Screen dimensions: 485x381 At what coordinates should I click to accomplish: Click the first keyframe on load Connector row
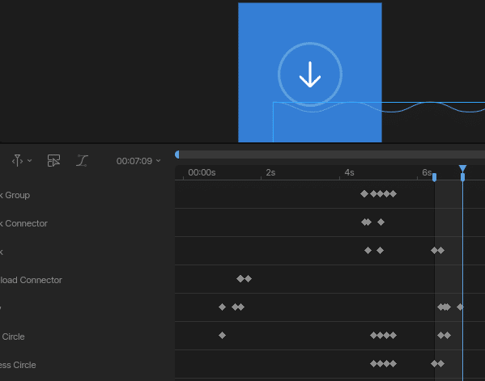point(240,279)
